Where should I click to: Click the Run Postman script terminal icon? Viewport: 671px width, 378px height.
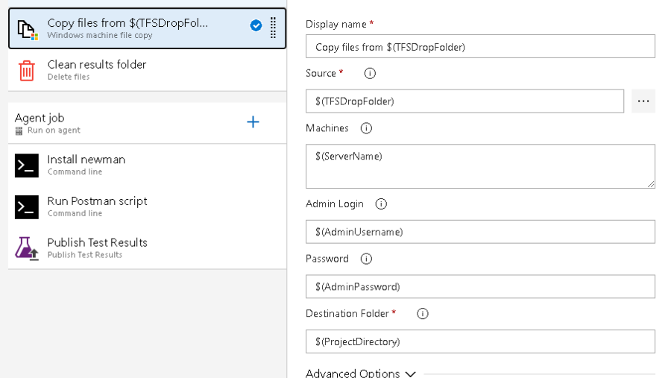tap(27, 207)
